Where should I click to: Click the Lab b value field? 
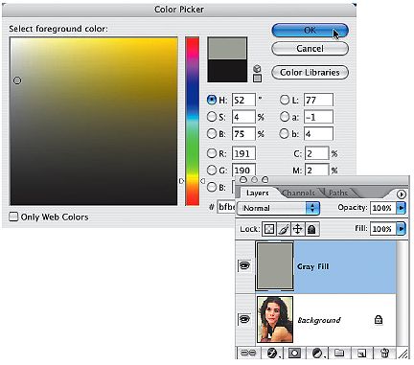coord(318,133)
